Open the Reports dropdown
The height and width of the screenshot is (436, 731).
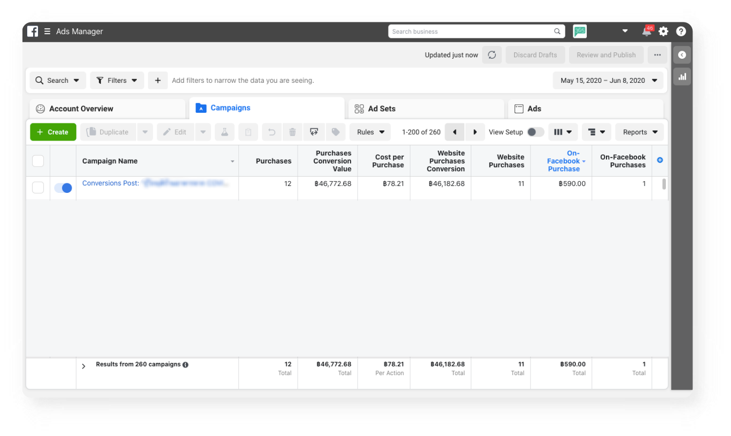click(x=640, y=132)
